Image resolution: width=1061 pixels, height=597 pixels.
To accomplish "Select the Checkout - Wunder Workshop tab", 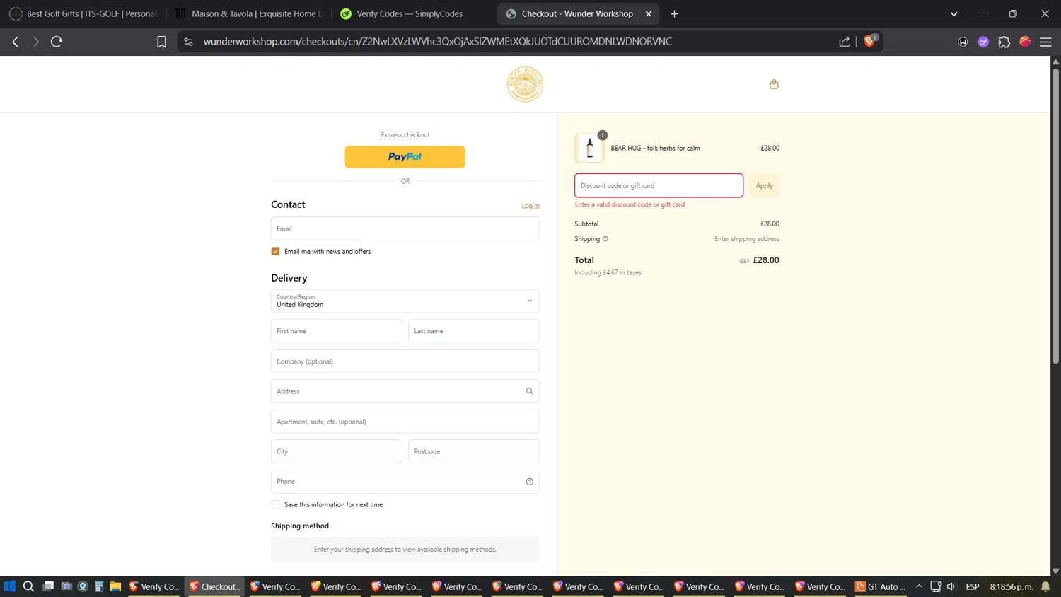I will click(x=576, y=13).
